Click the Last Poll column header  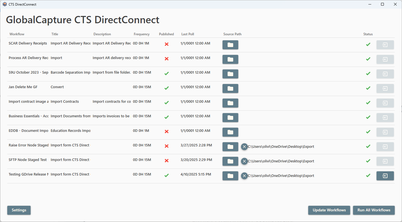click(x=188, y=34)
